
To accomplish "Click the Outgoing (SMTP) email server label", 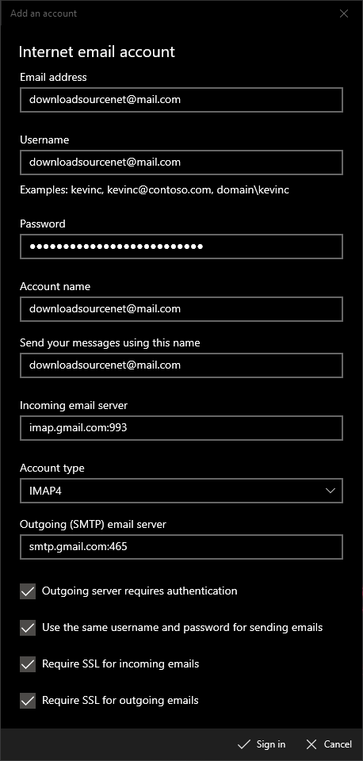I will (x=94, y=524).
